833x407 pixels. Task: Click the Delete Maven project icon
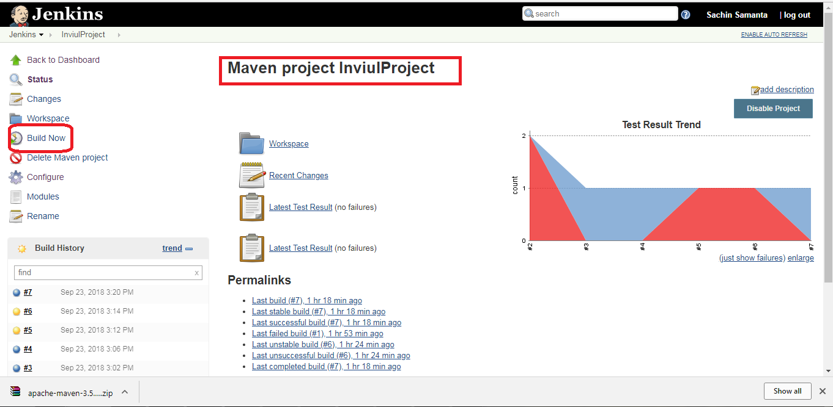pos(16,157)
